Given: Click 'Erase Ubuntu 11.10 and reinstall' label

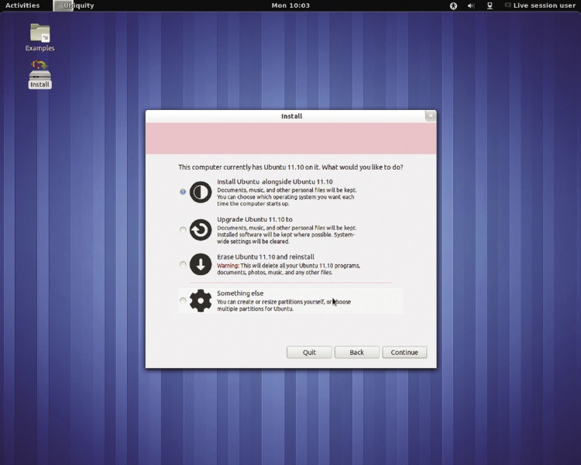Looking at the screenshot, I should click(x=266, y=257).
